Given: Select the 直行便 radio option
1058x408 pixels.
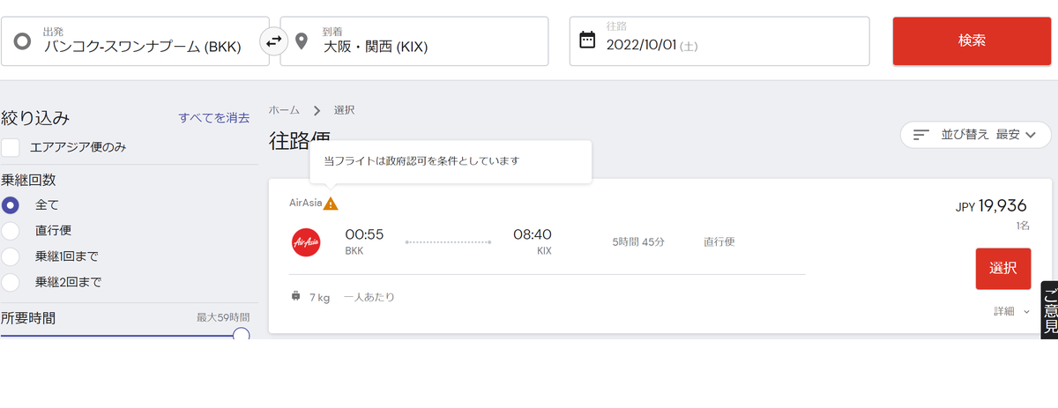Looking at the screenshot, I should (x=11, y=231).
